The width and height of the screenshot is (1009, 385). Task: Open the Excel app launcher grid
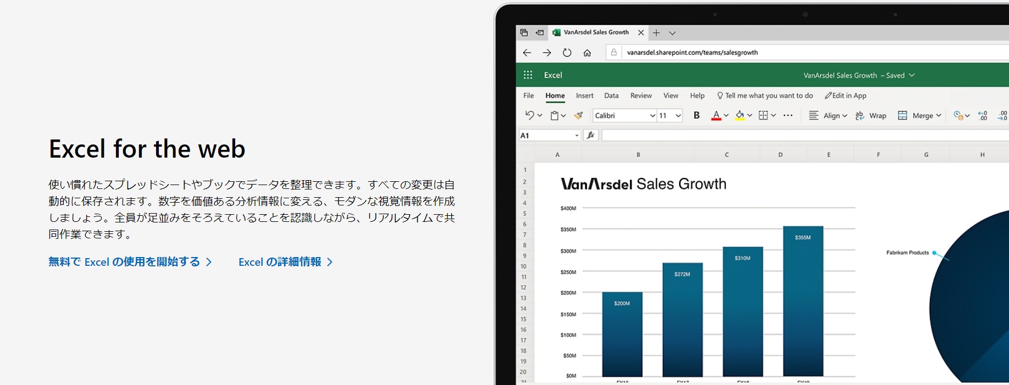[x=528, y=75]
